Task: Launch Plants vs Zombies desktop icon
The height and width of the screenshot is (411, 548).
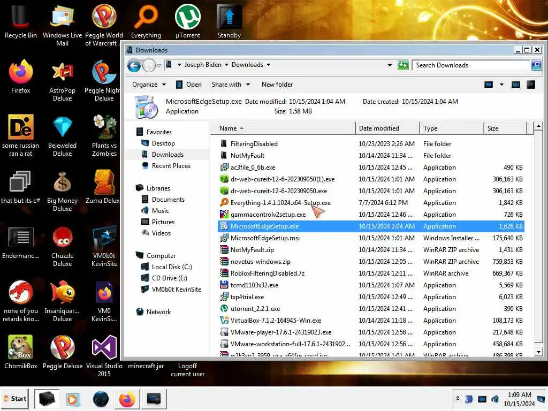Action: 104,135
